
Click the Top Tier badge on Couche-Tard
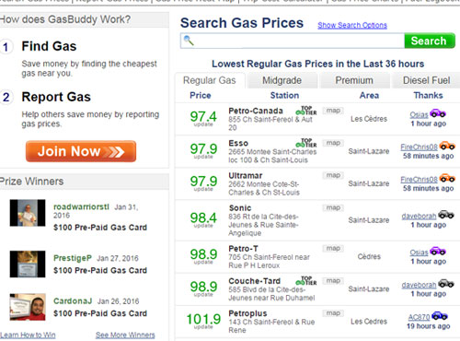(x=306, y=280)
